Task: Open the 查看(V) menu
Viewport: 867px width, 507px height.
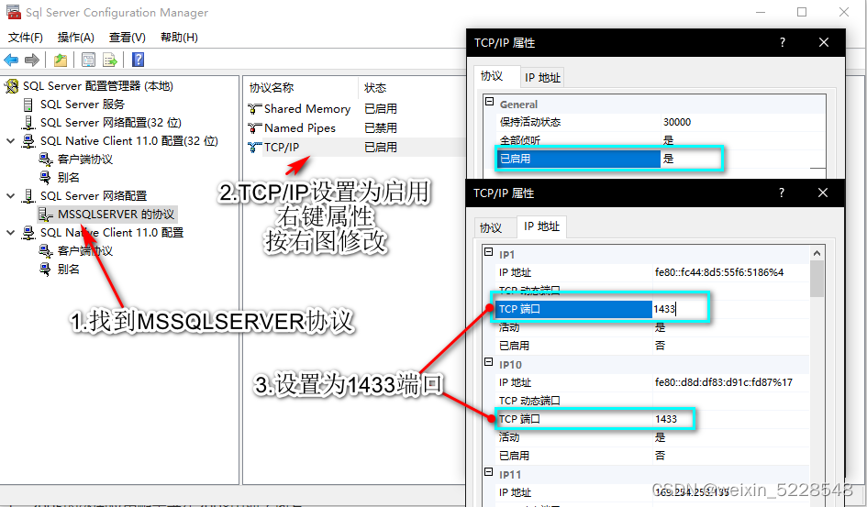Action: point(128,38)
